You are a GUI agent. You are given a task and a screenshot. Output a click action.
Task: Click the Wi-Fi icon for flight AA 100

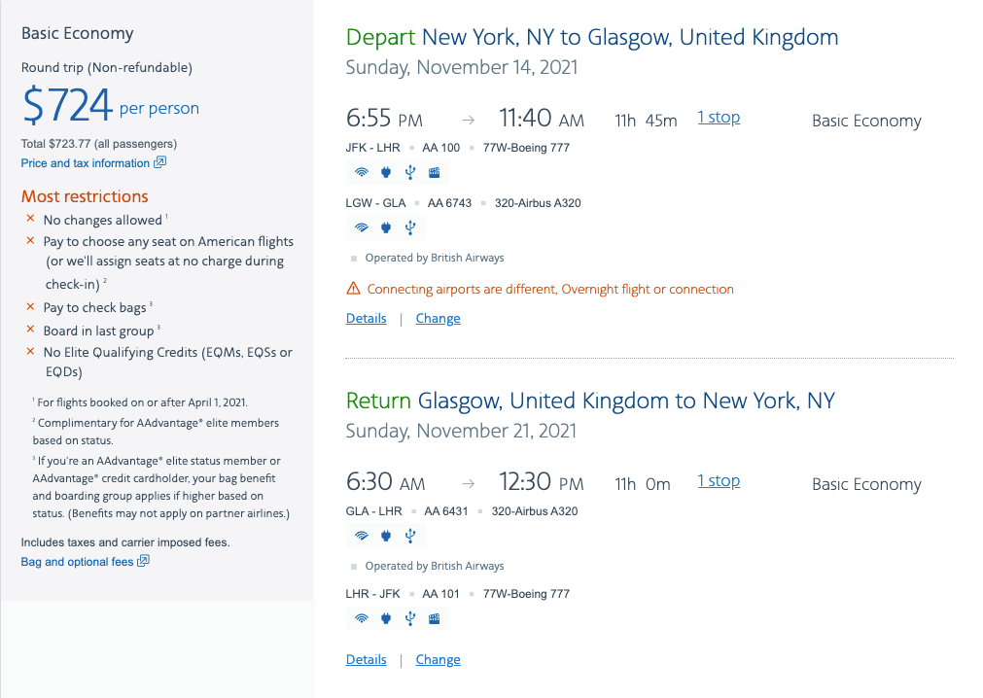[362, 172]
